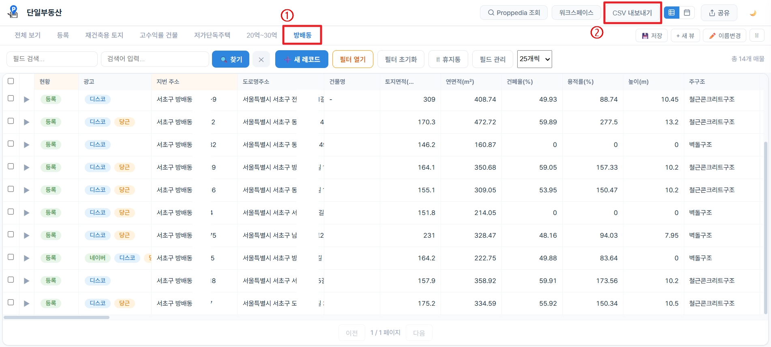The width and height of the screenshot is (771, 347).
Task: Click the horizontal table scrollbar
Action: 57,317
